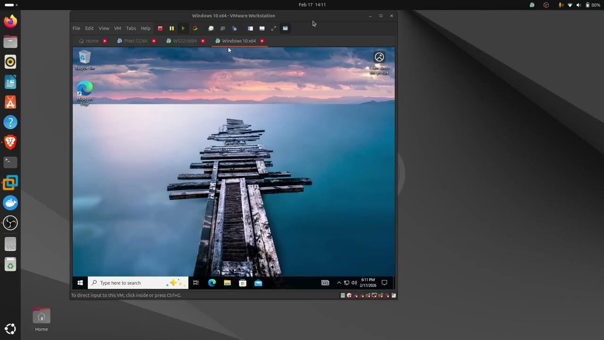Open the File menu in VMware Workstation

coord(76,28)
